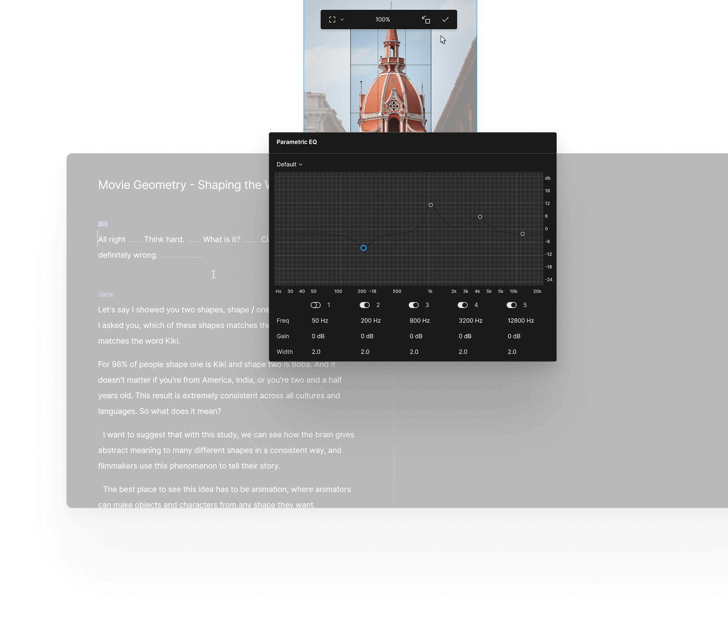Edit band 5 gain 0 dB value
Screen dimensions: 728x633
click(x=514, y=336)
